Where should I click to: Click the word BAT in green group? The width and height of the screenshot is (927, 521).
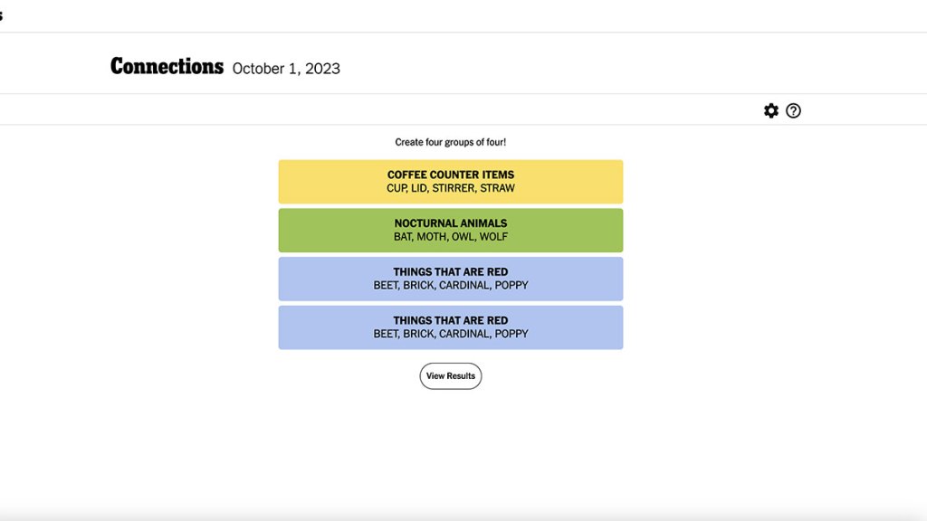(403, 237)
